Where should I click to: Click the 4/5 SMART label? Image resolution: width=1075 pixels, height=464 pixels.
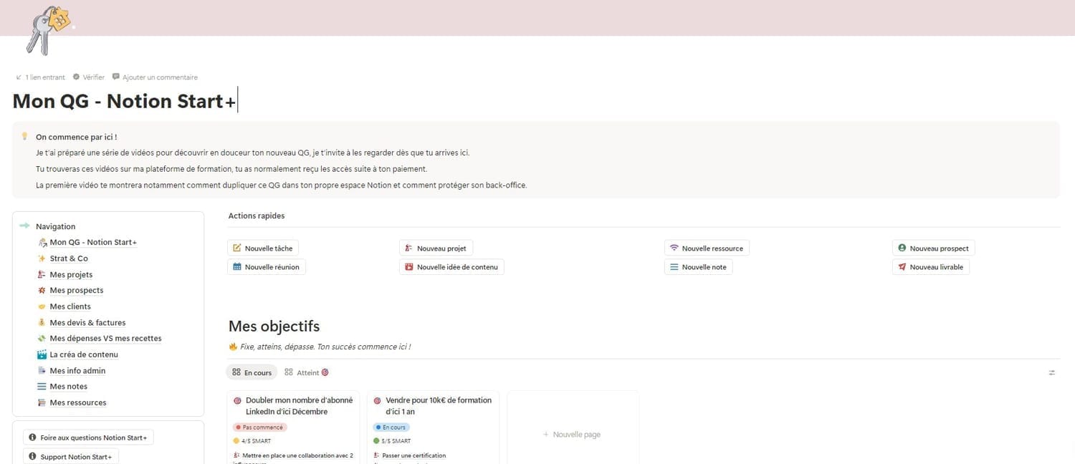click(255, 441)
